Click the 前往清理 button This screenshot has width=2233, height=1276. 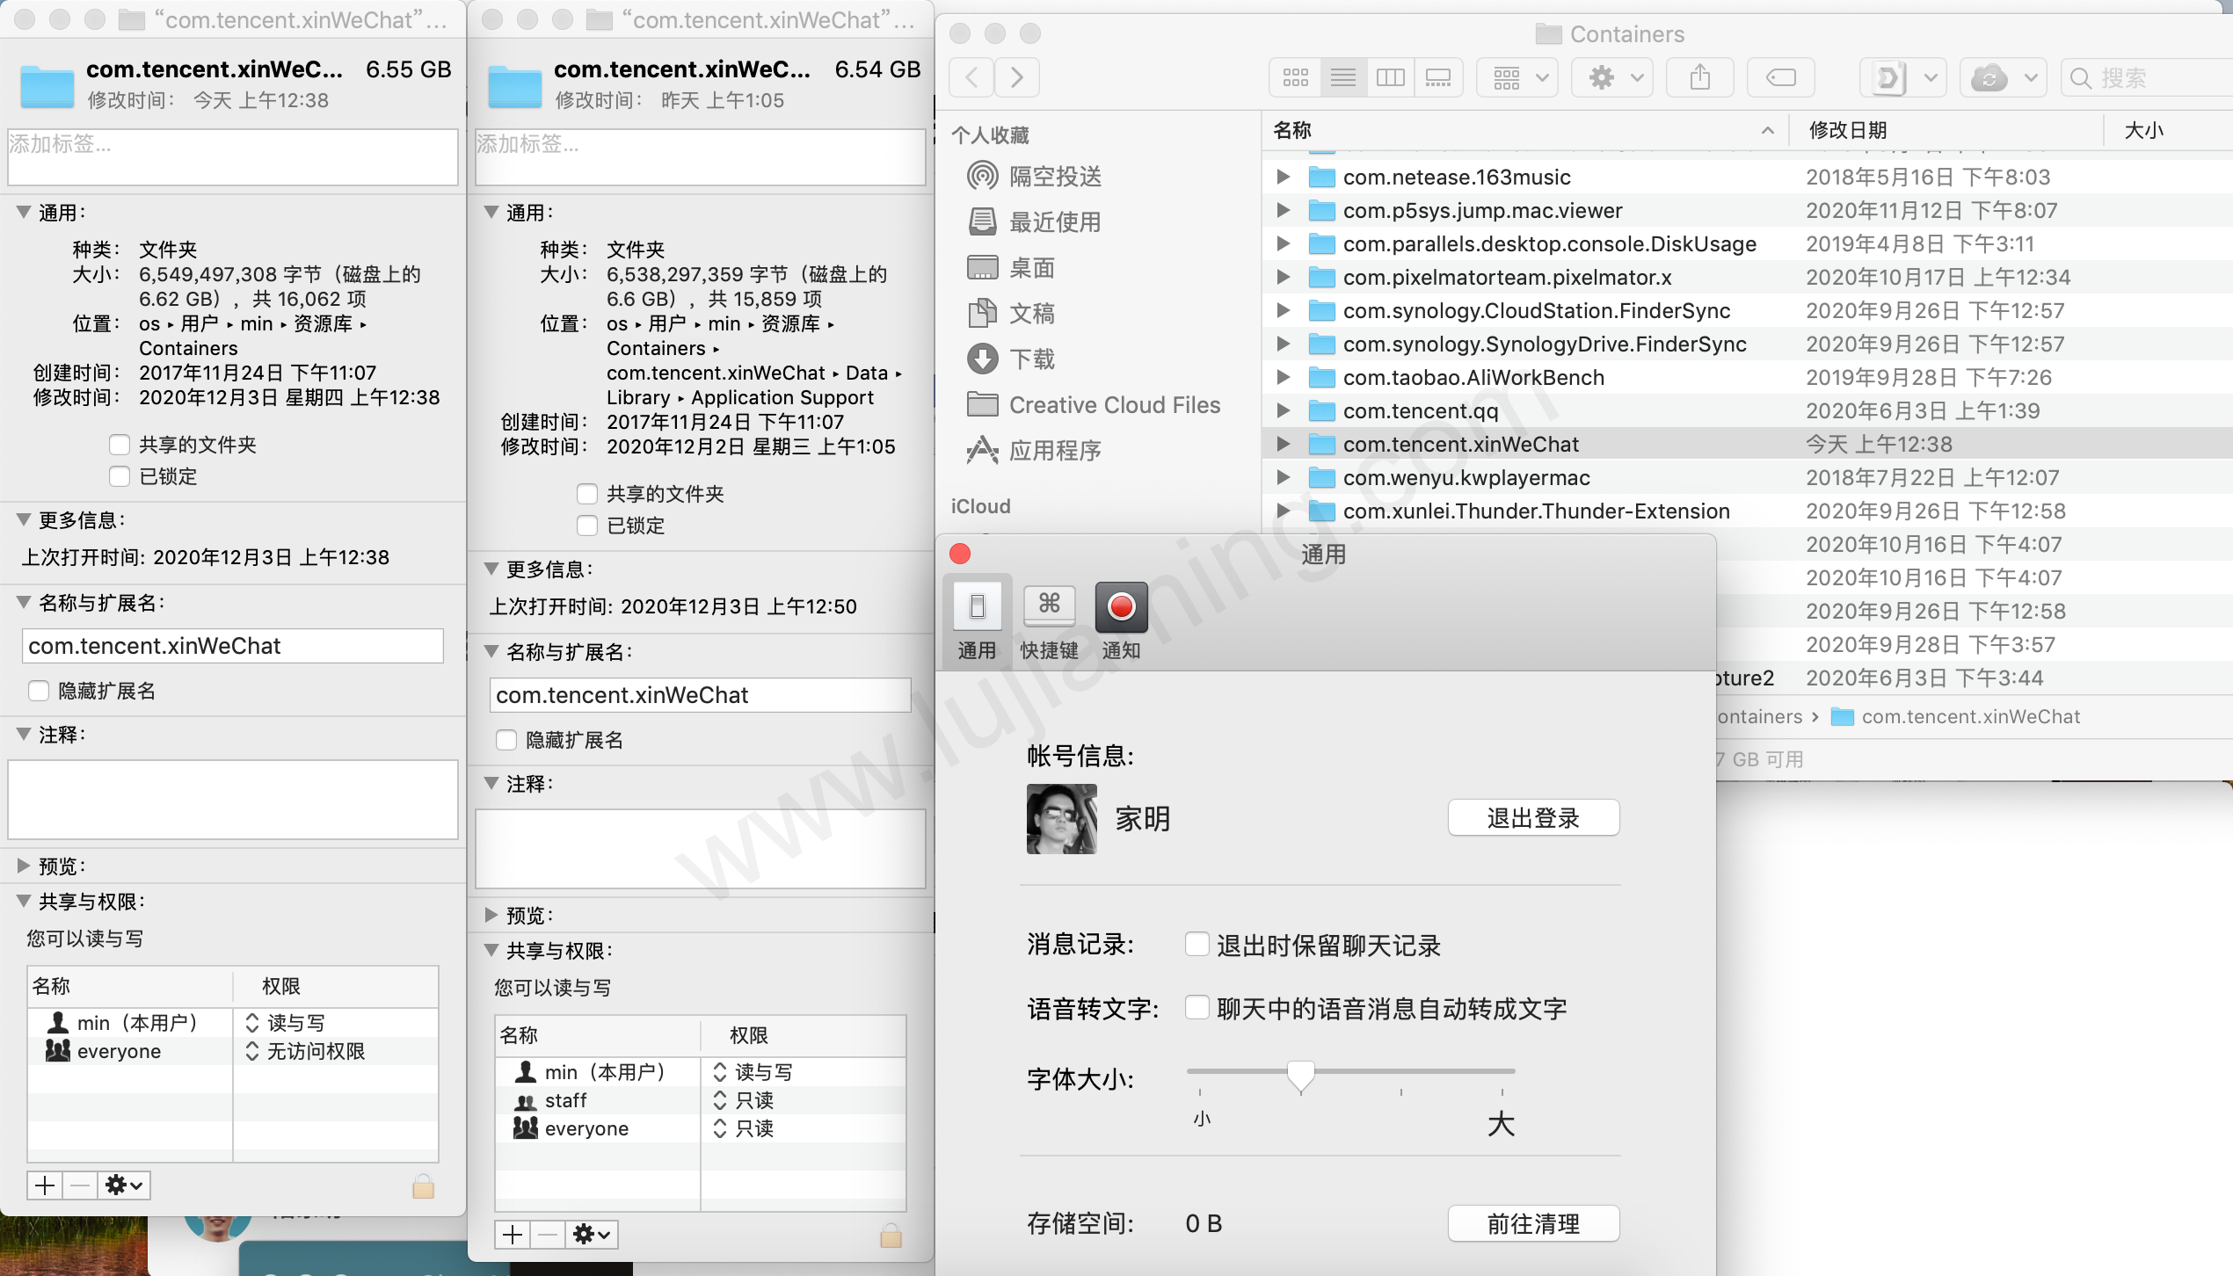tap(1533, 1223)
